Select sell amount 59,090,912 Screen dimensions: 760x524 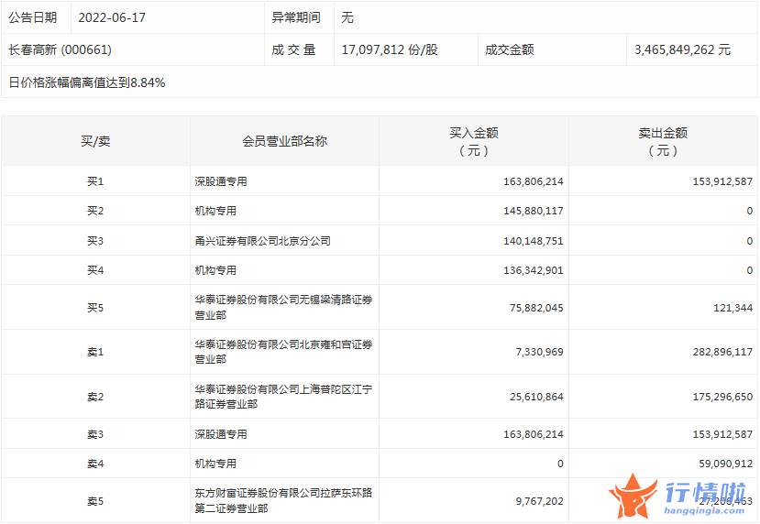tap(725, 464)
